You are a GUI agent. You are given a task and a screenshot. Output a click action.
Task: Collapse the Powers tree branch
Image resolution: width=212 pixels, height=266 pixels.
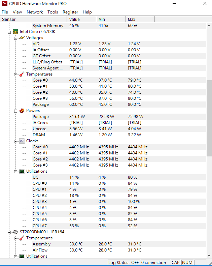click(x=15, y=111)
